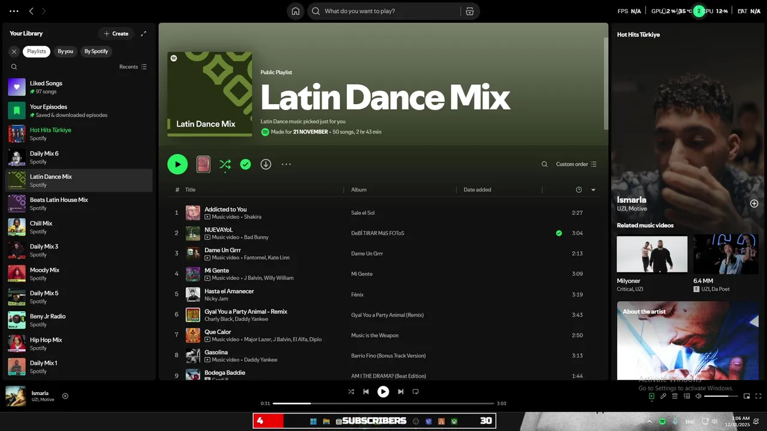The width and height of the screenshot is (767, 431).
Task: Search within Your Library using magnifier icon
Action: tap(14, 67)
